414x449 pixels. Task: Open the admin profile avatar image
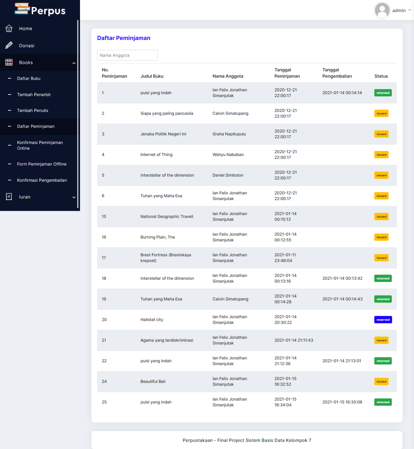[382, 10]
